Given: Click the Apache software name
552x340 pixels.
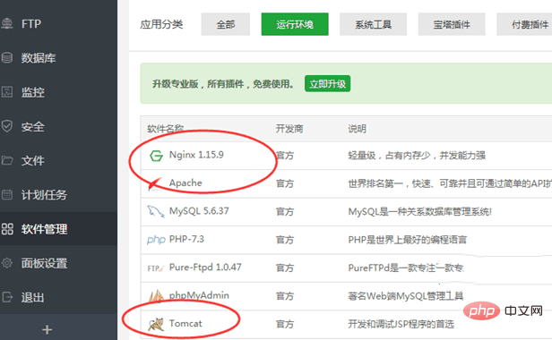Looking at the screenshot, I should pos(185,183).
